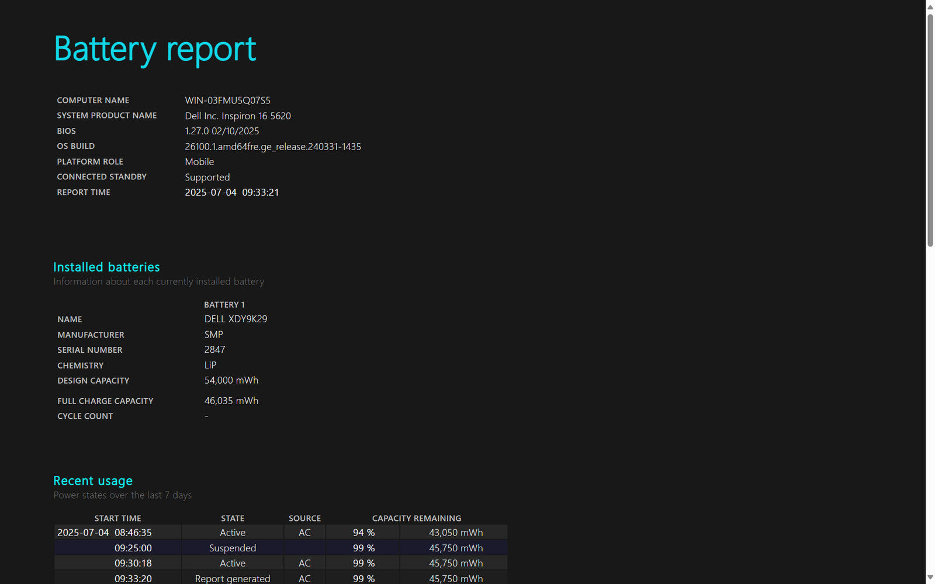Click the computer name WIN-03FMU5Q07S5
The height and width of the screenshot is (584, 935).
pos(227,100)
